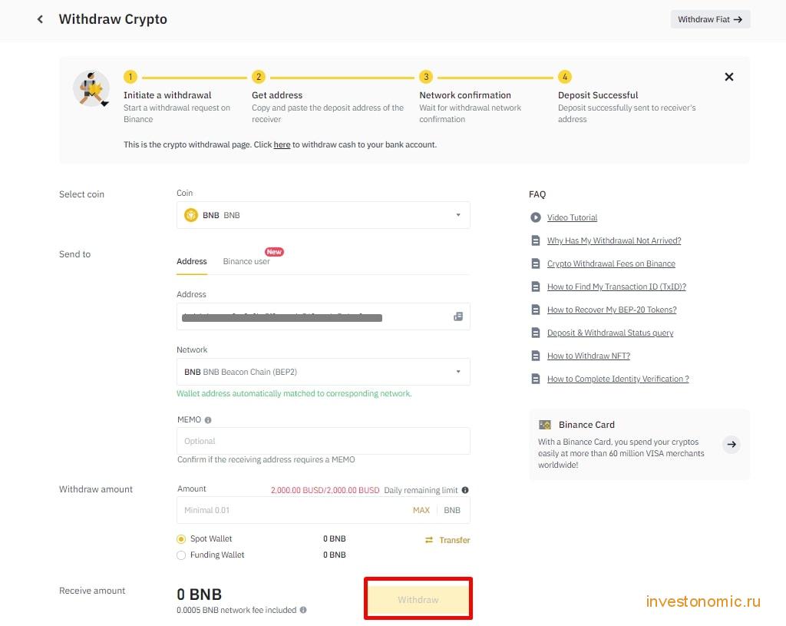
Task: Click the 'Network confirmation' step heading
Action: click(x=465, y=95)
